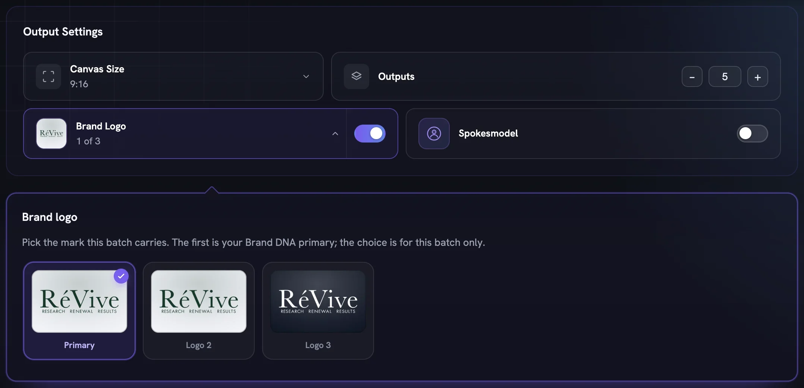Turn off the Brand Logo toggle
The height and width of the screenshot is (388, 804).
coord(370,134)
